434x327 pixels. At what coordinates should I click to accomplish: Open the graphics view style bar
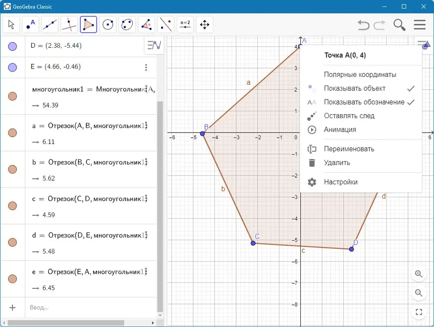coord(424,44)
